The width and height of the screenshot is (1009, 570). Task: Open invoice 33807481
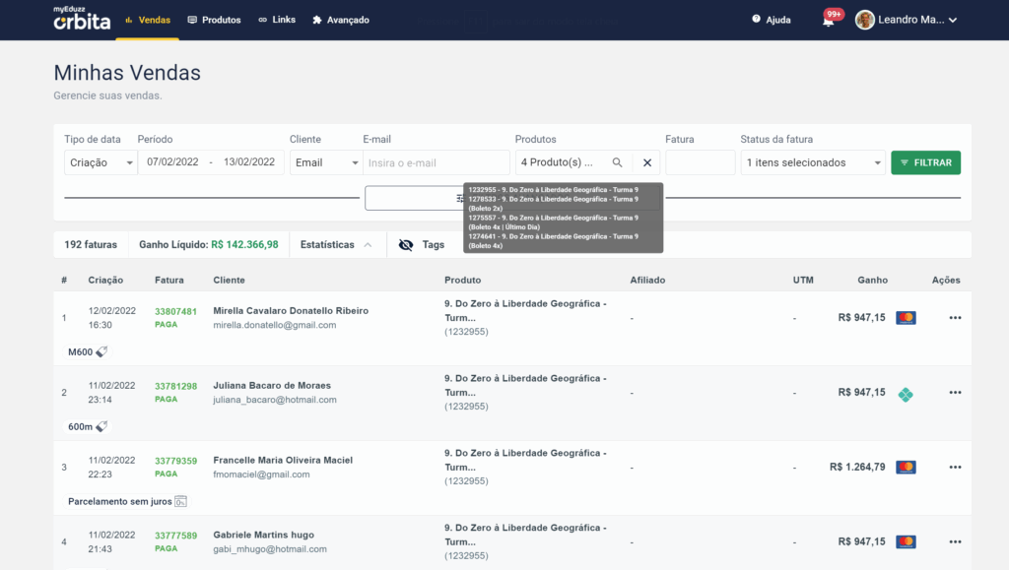point(175,312)
